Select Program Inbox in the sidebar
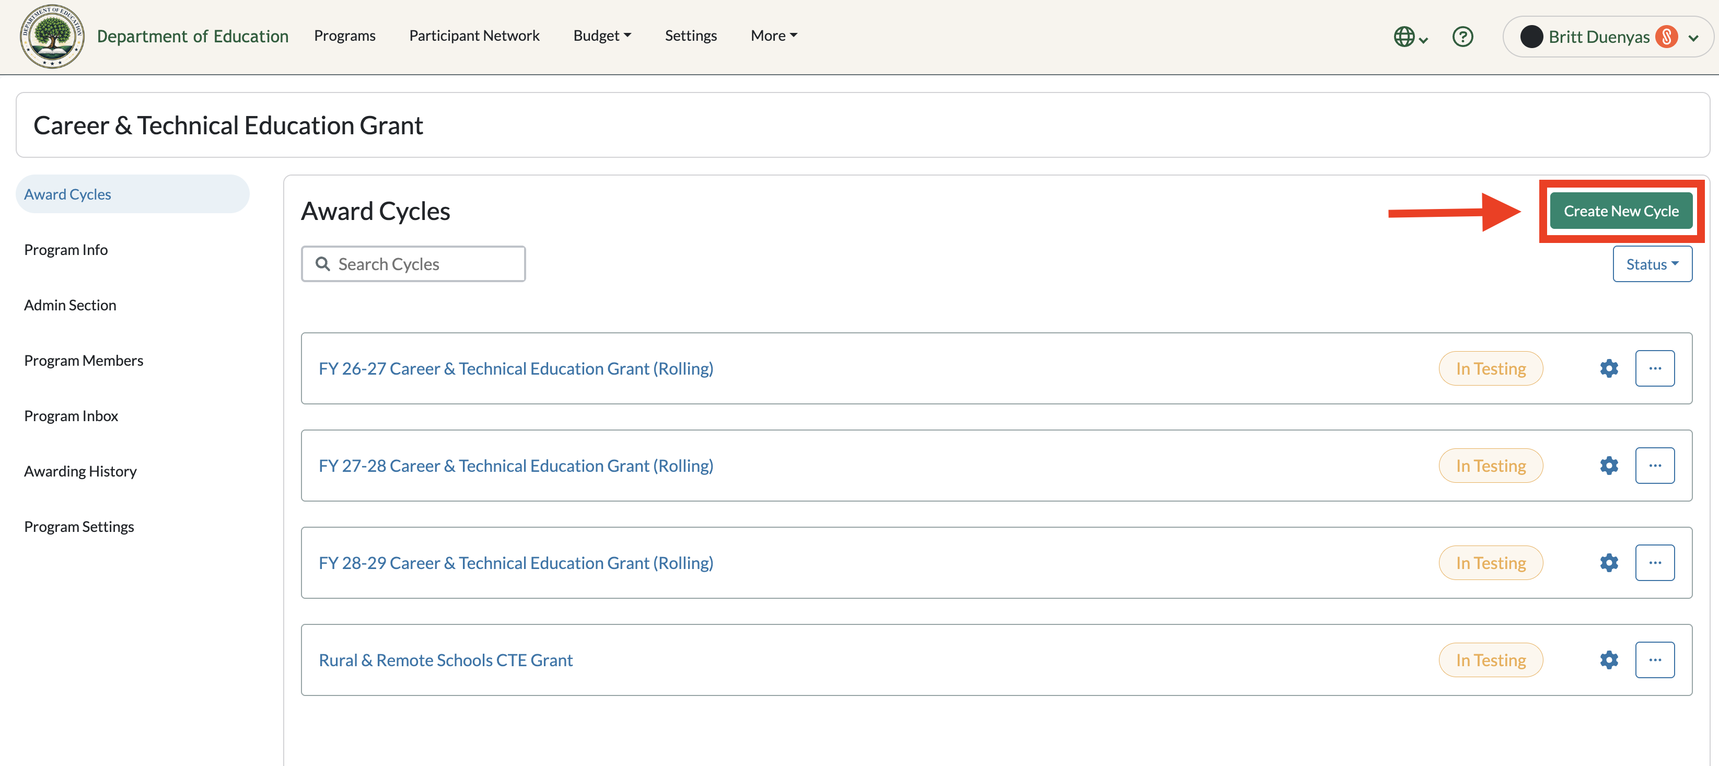Image resolution: width=1719 pixels, height=766 pixels. 71,416
